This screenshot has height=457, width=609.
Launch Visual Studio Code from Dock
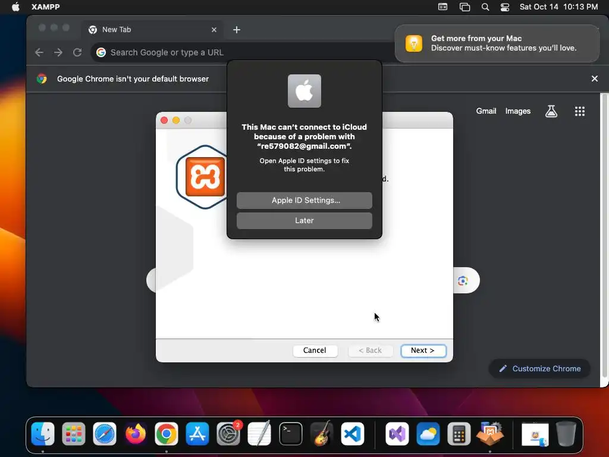353,434
